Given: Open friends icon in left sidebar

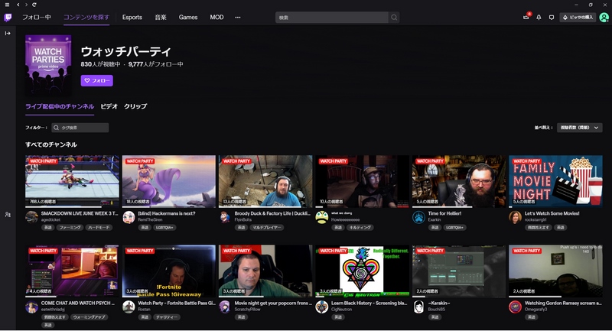Looking at the screenshot, I should pos(8,215).
